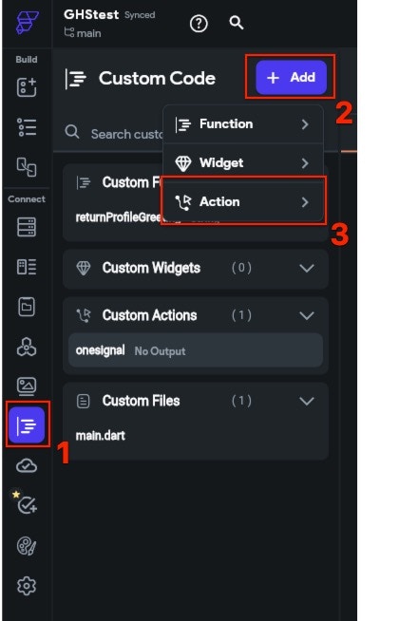Image resolution: width=418 pixels, height=621 pixels.
Task: Choose Widget from the Add menu
Action: 243,162
